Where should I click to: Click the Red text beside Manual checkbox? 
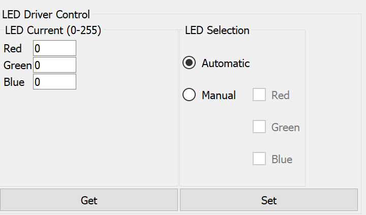point(280,95)
